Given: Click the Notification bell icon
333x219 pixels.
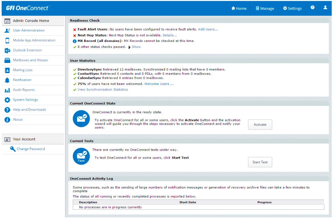Looking at the screenshot, I should pyautogui.click(x=7, y=80).
